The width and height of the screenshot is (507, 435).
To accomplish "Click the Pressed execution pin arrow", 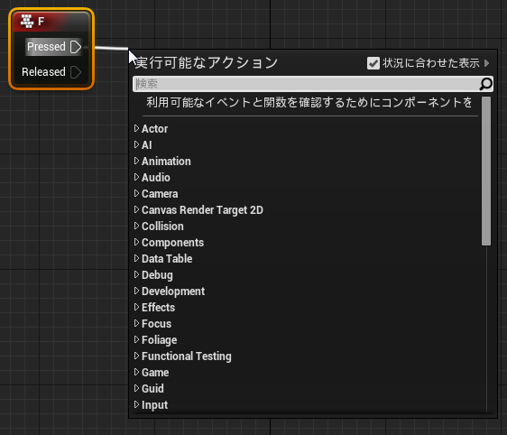I will pos(76,47).
